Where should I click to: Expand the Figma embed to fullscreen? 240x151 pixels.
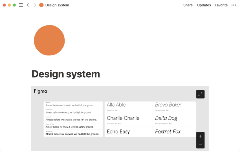(200, 94)
